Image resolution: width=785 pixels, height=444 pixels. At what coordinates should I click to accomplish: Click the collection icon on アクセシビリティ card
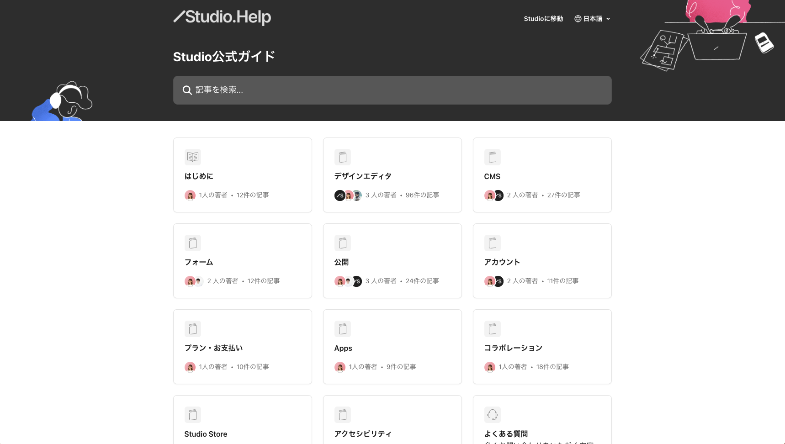[343, 415]
